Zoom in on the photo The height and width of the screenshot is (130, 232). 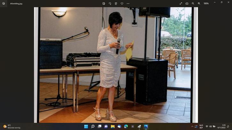[x=199, y=4]
